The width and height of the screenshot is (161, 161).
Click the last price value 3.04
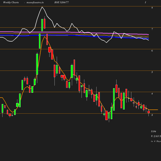point(154,131)
